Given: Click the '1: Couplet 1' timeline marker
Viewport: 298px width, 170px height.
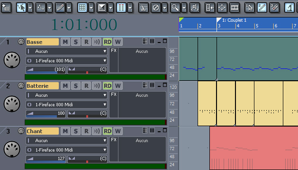Looking at the screenshot, I should 234,20.
